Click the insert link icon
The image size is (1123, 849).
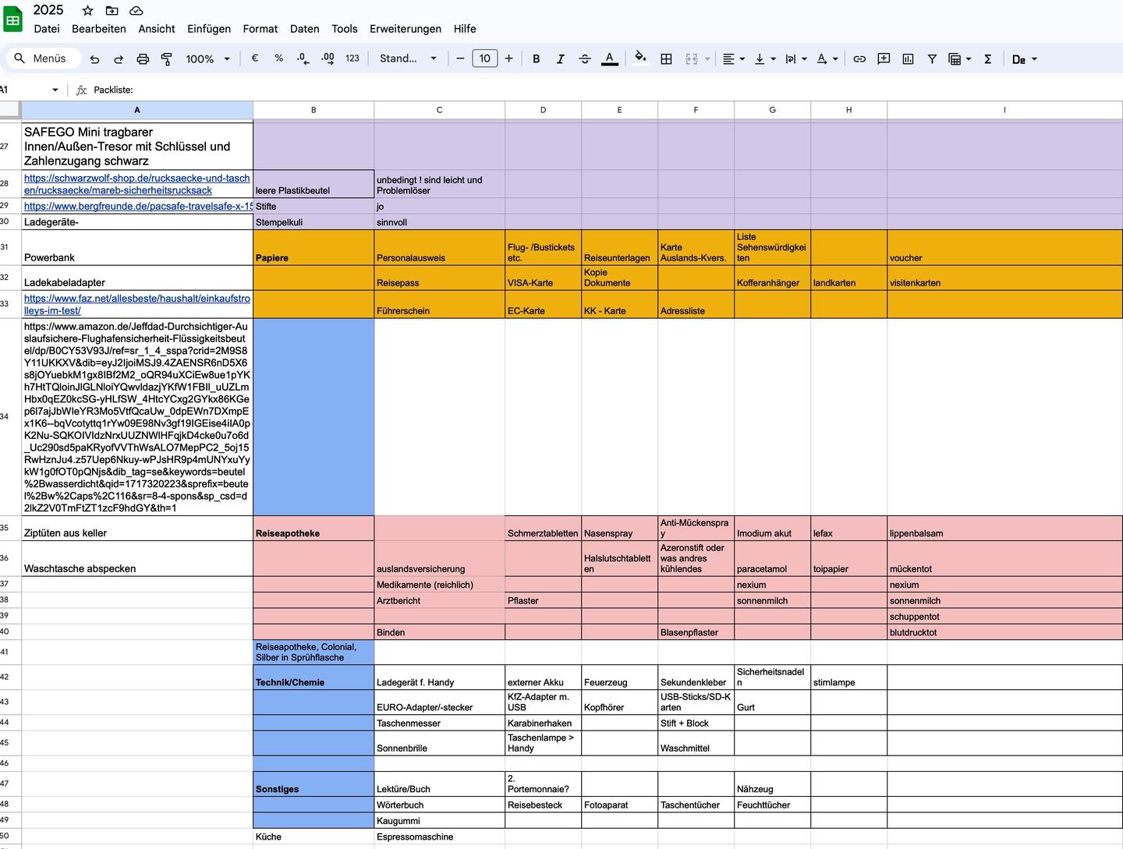click(859, 59)
